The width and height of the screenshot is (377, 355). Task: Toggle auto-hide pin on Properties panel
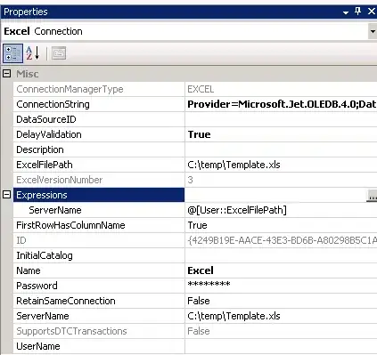[x=358, y=12]
